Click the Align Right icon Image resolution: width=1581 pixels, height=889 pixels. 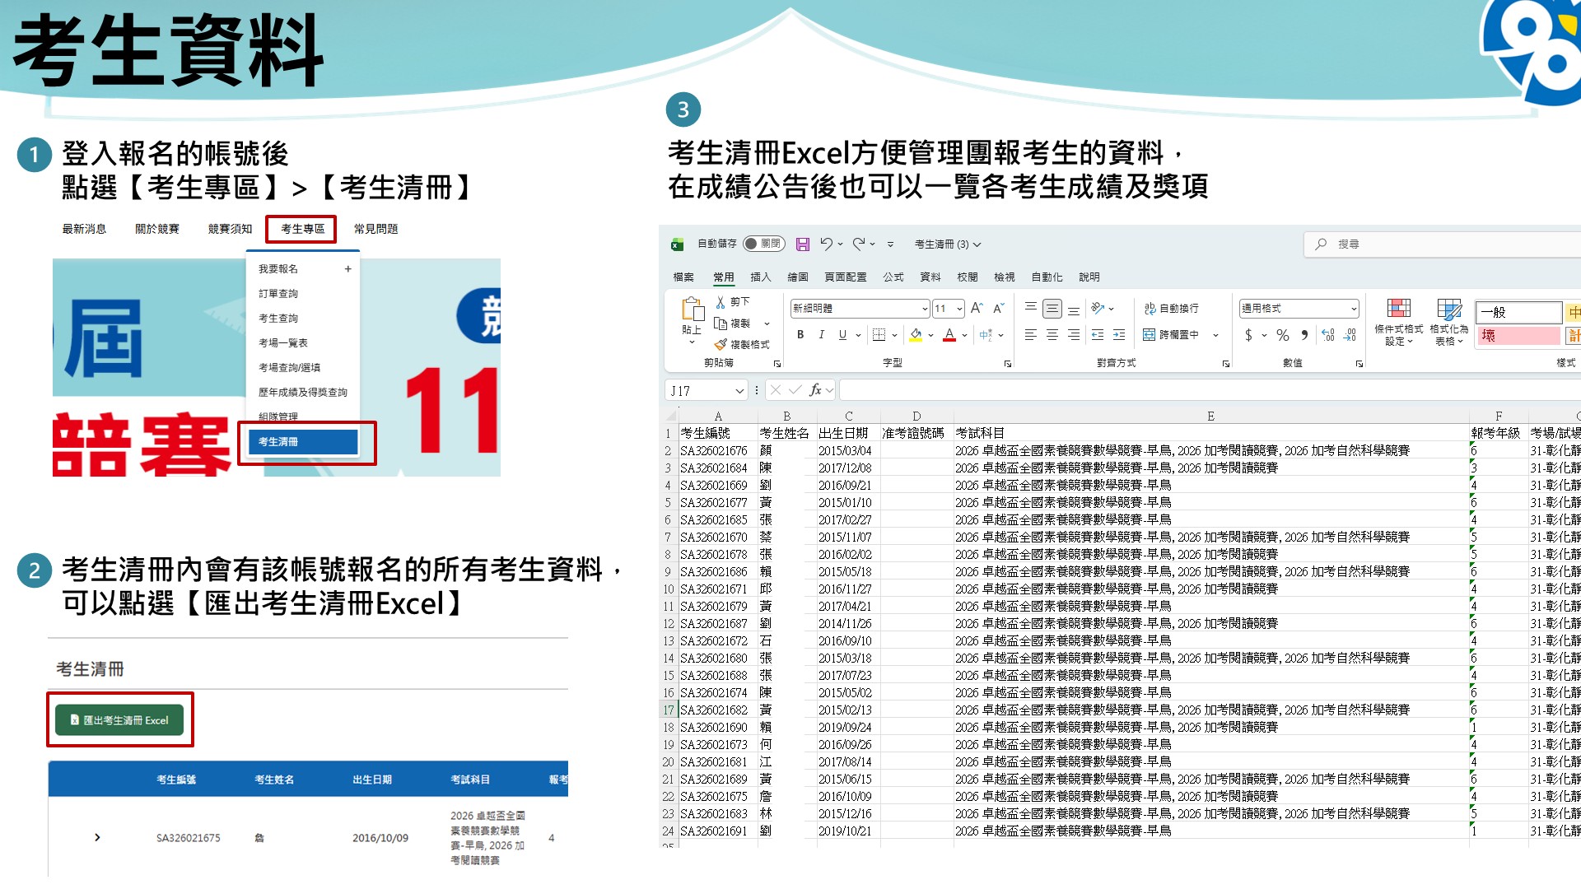click(x=1074, y=335)
